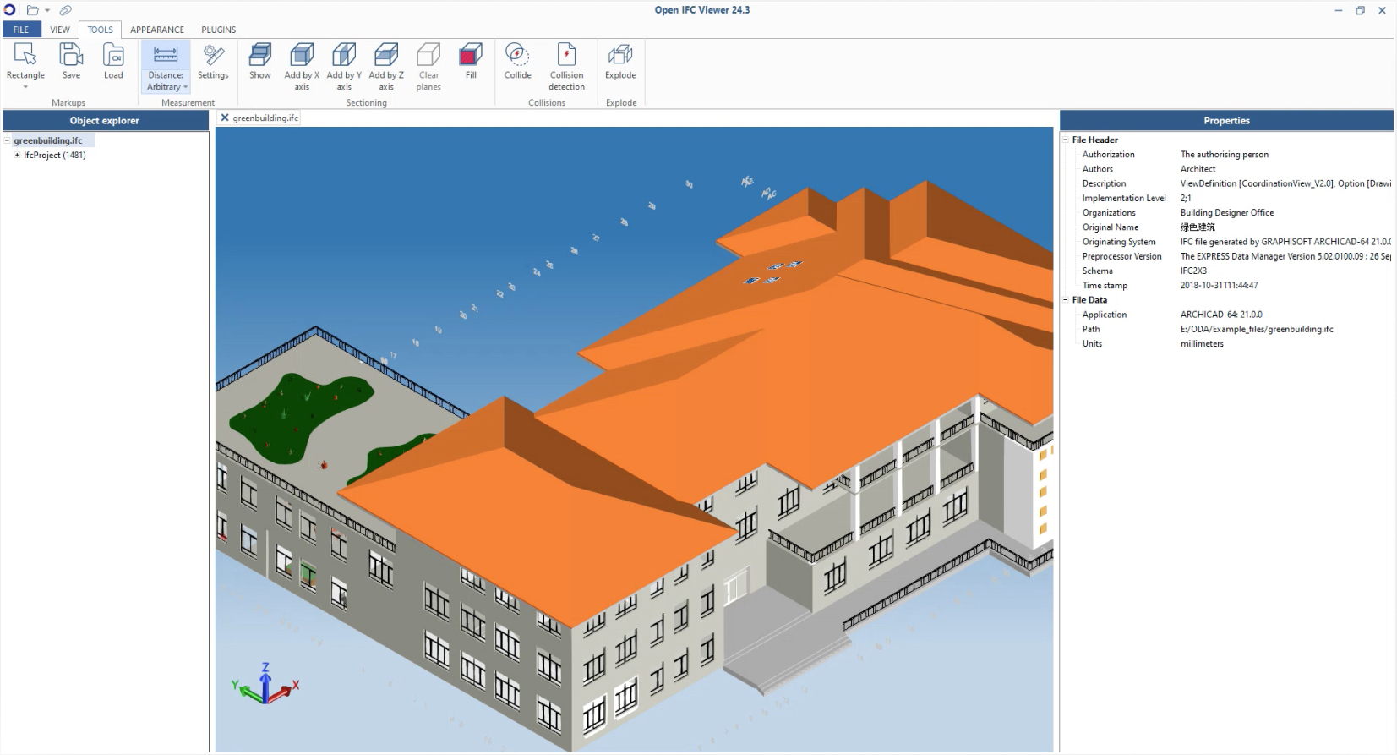
Task: Click the Show sectioning icon
Action: [260, 56]
